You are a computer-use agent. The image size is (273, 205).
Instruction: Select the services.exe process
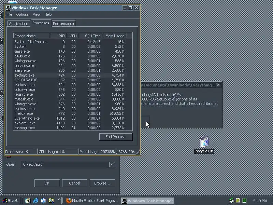[x=70, y=66]
